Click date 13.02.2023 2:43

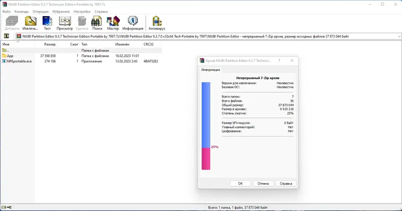(x=127, y=61)
